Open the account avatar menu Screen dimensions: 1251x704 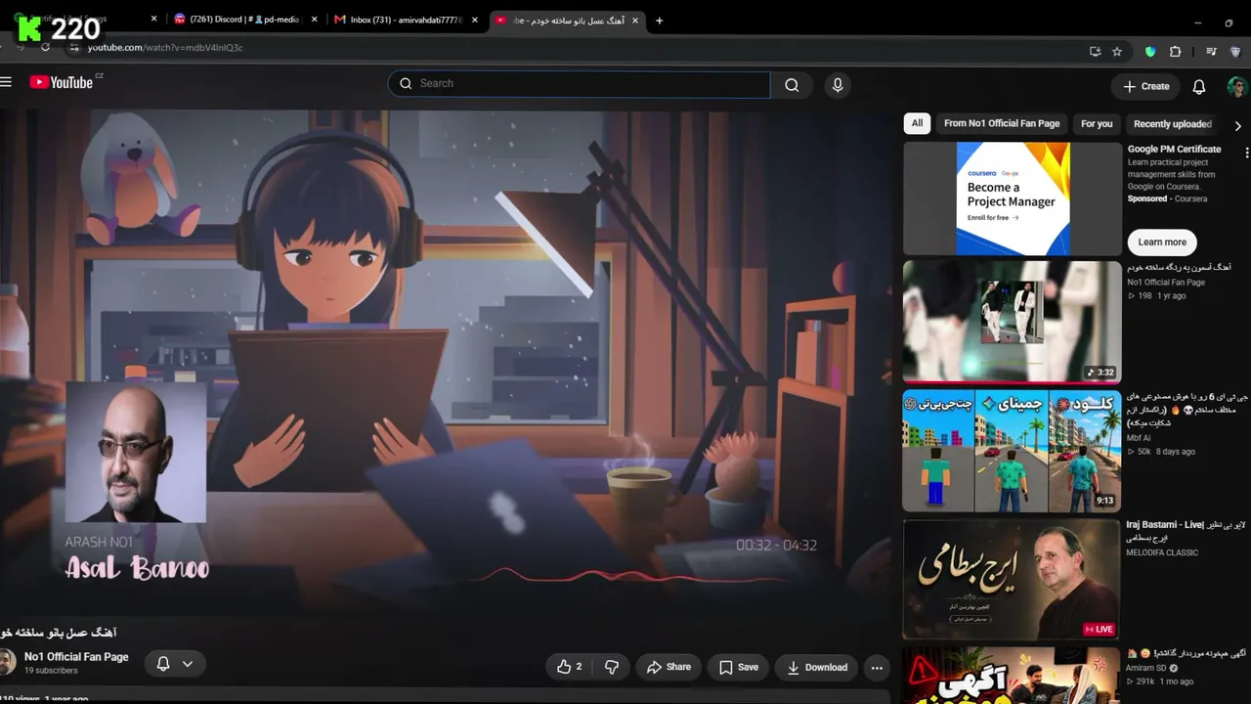[x=1237, y=86]
